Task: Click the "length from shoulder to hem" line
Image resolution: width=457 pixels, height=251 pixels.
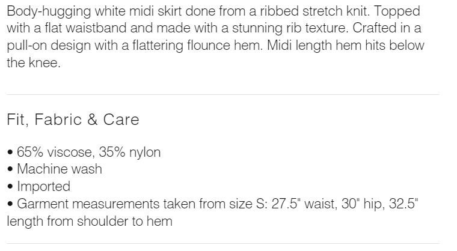Action: [90, 221]
